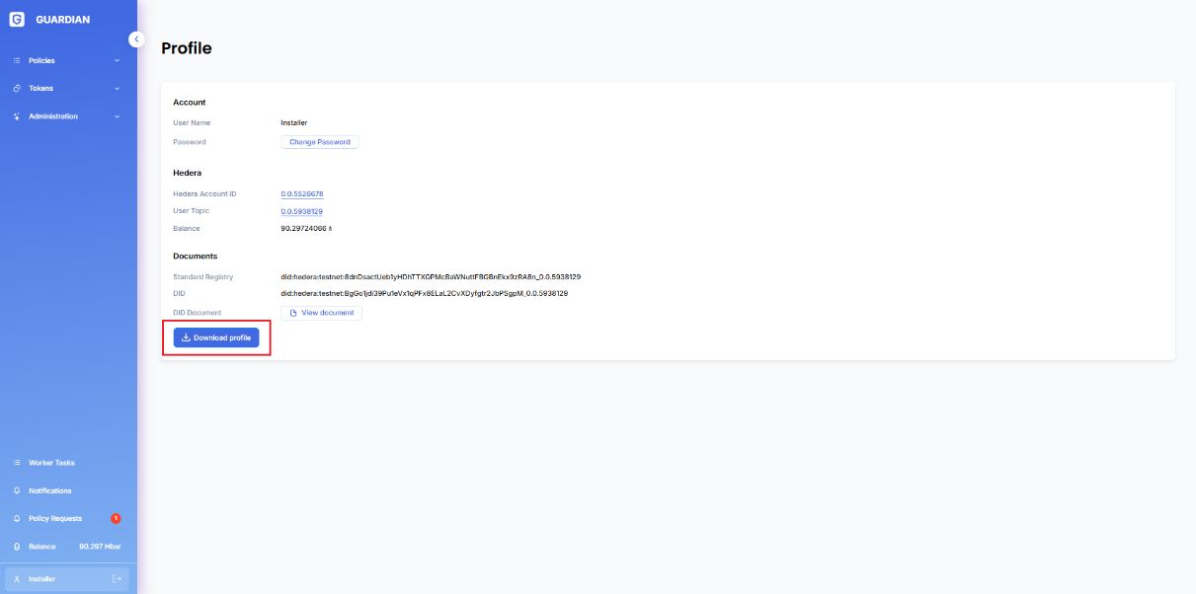This screenshot has width=1196, height=594.
Task: Click the Notifications bell icon
Action: tap(17, 490)
